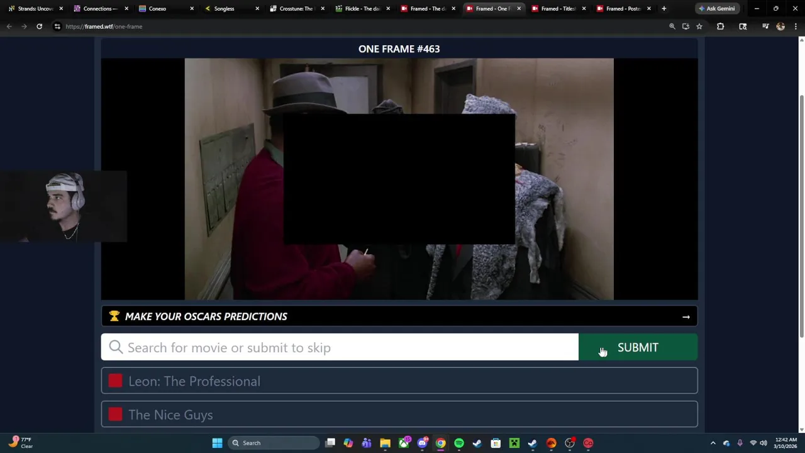
Task: Click the magnifier icon in the movie search box
Action: 116,347
